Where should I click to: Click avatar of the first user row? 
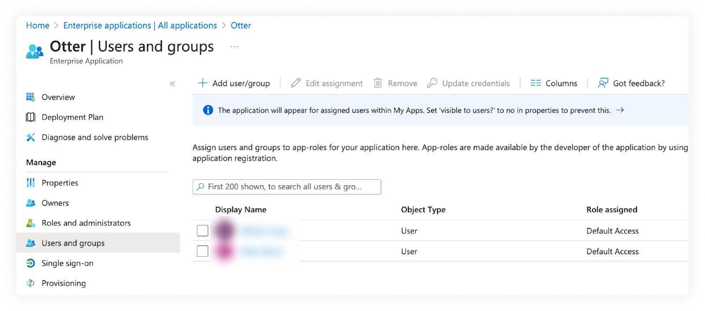pos(224,231)
